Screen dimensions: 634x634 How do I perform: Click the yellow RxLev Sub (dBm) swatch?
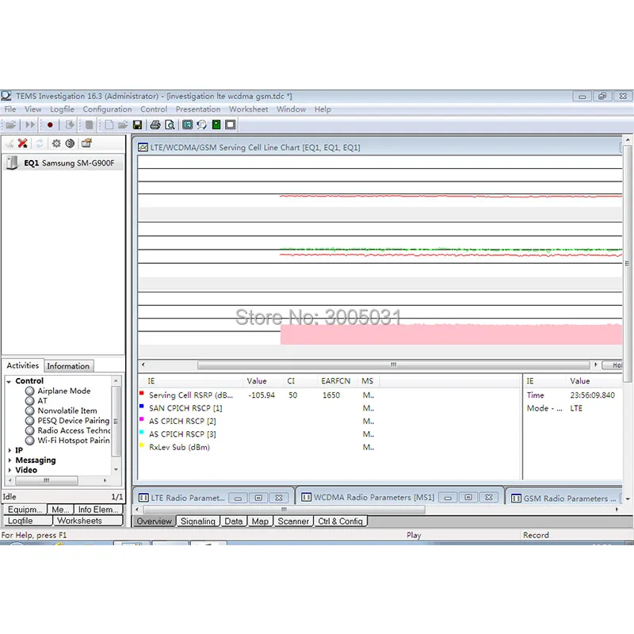[142, 445]
